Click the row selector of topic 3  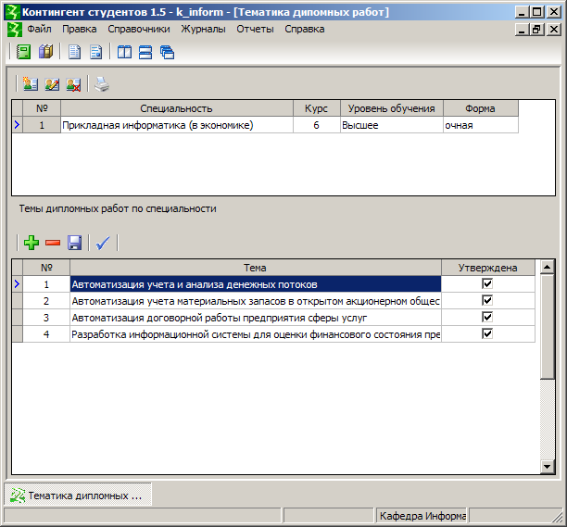(x=18, y=318)
